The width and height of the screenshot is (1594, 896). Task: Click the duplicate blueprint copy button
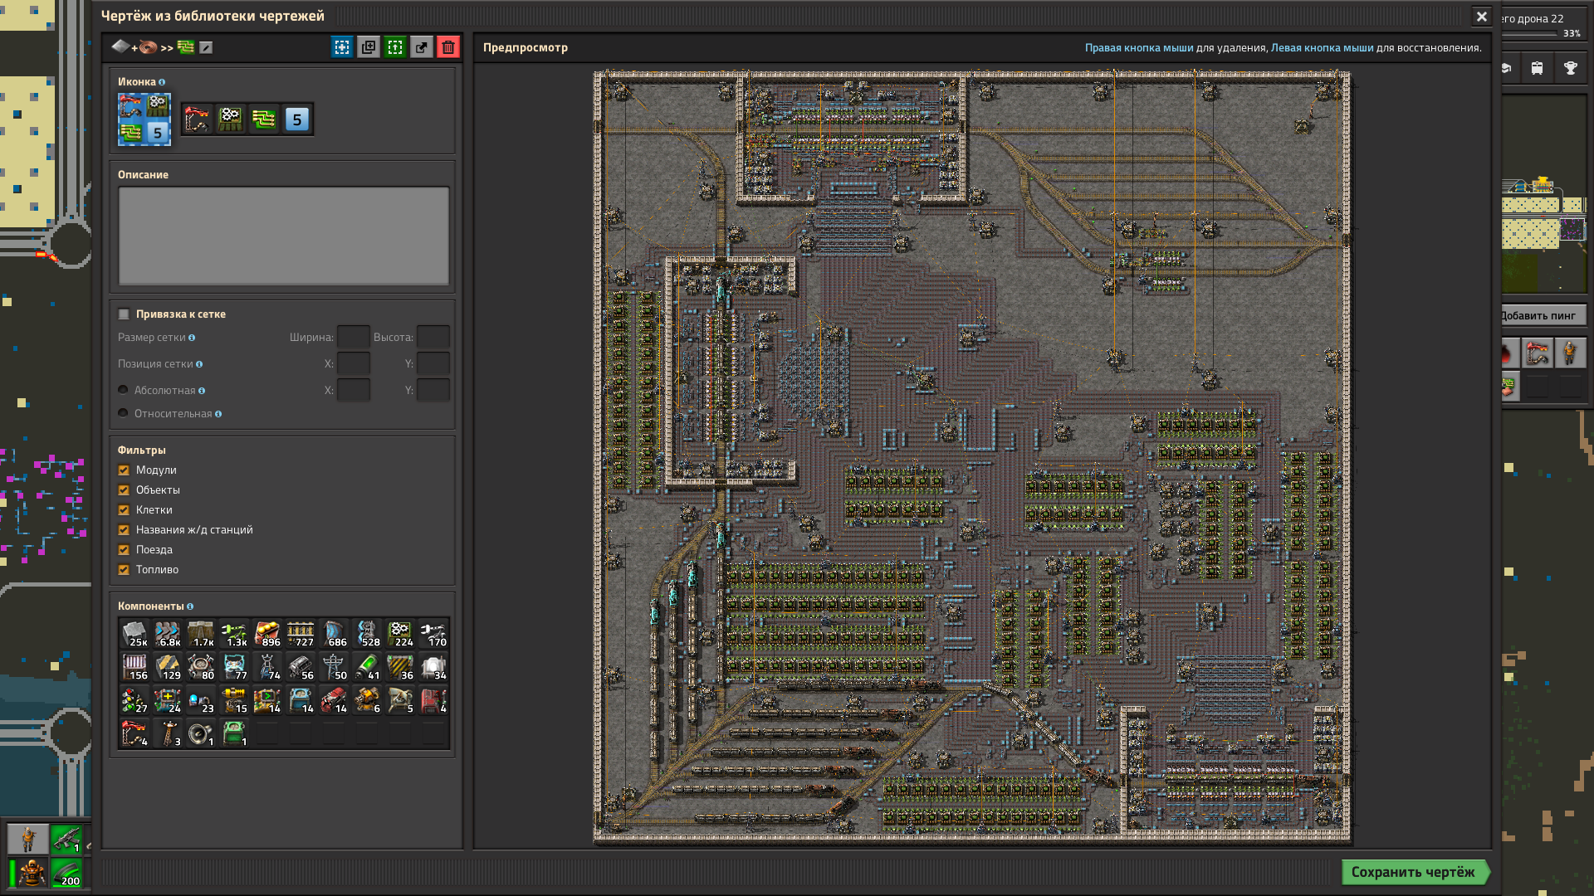[x=369, y=47]
